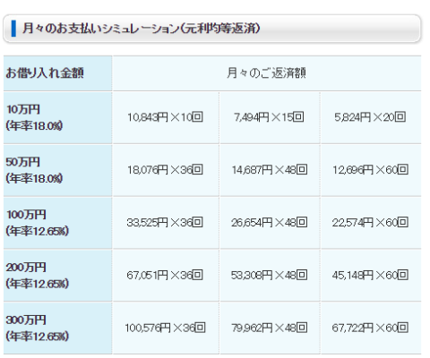Select the 67,722円×60回 cell

pyautogui.click(x=371, y=328)
